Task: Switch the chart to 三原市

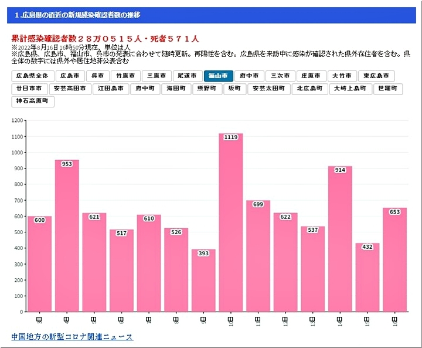Action: pyautogui.click(x=157, y=76)
